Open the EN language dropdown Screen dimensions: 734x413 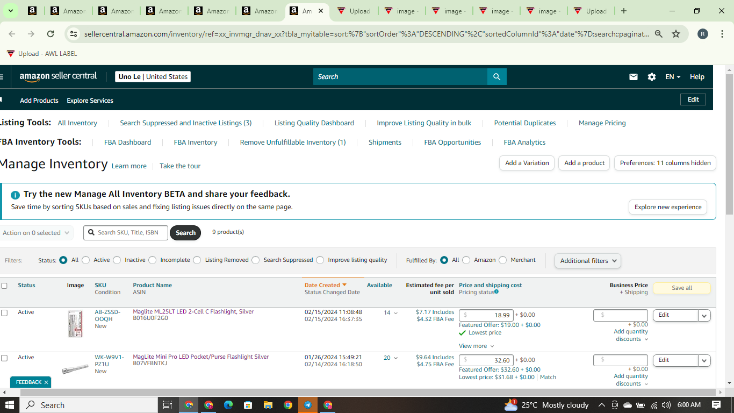673,77
